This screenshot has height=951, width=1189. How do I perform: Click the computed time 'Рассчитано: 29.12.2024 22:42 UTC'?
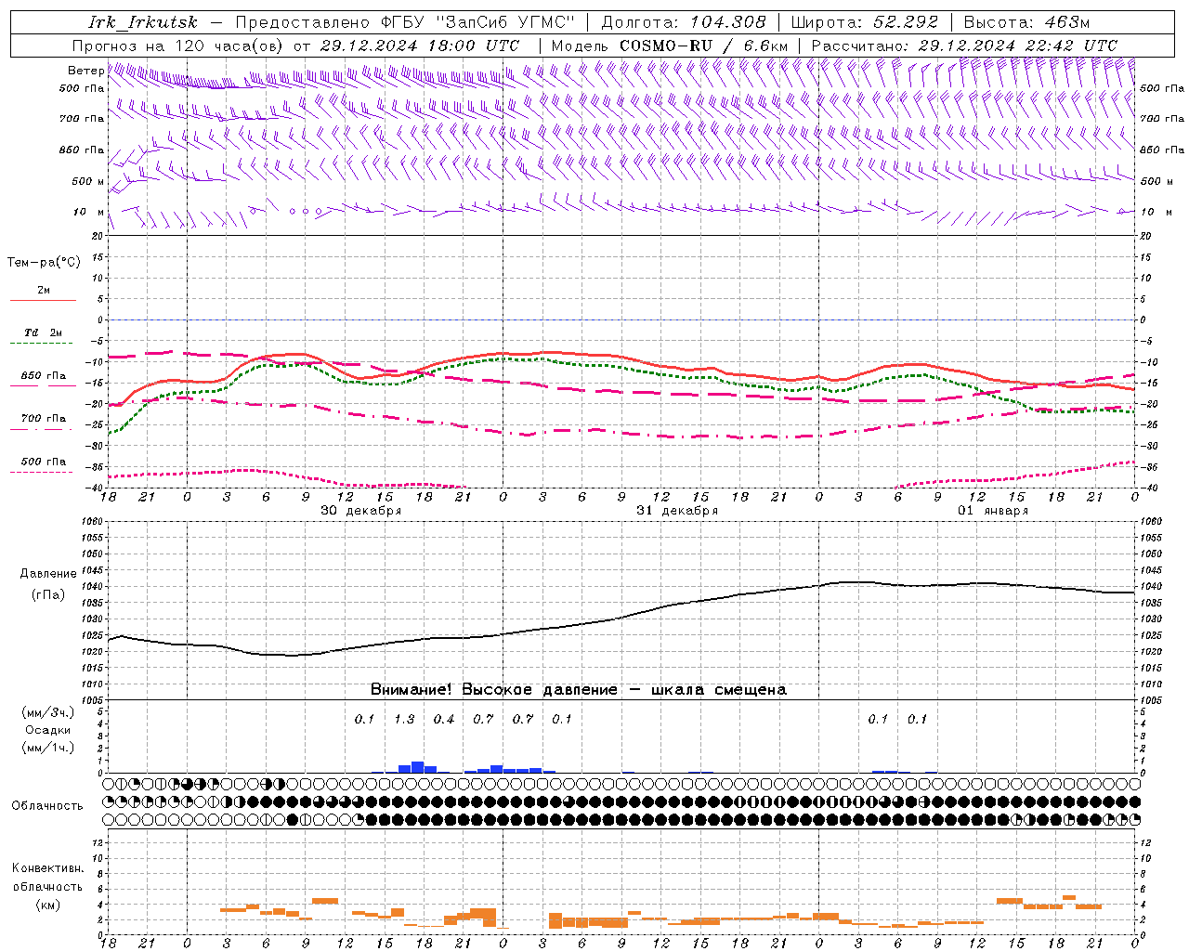click(964, 46)
